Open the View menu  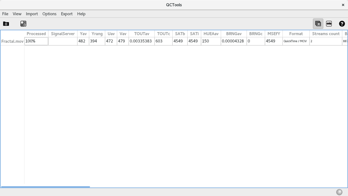coord(17,14)
